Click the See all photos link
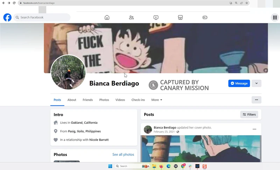The width and height of the screenshot is (280, 170). coord(123,155)
